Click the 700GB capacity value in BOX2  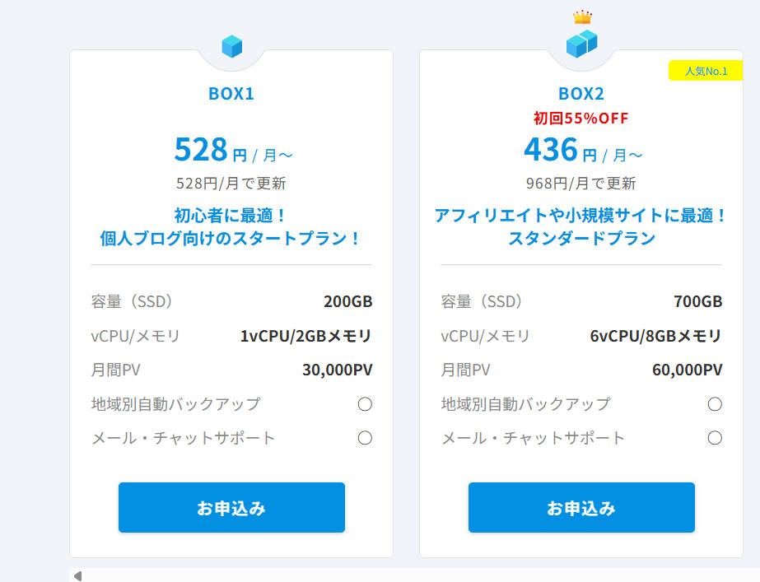[697, 301]
